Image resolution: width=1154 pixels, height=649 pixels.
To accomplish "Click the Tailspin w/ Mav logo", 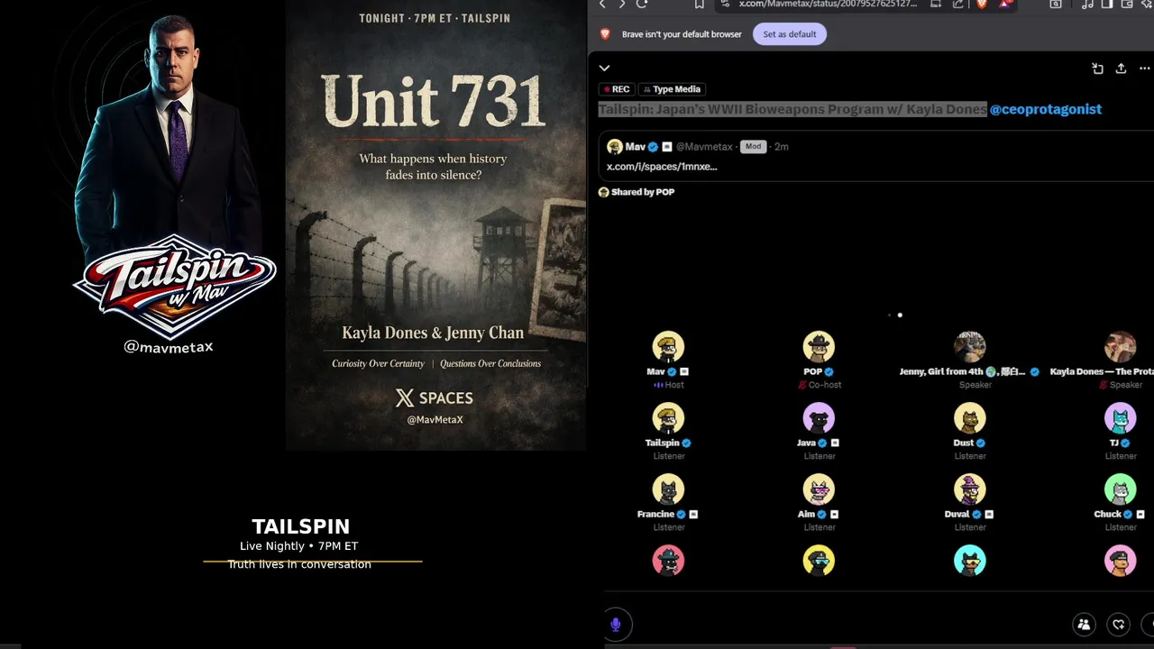I will [x=175, y=286].
